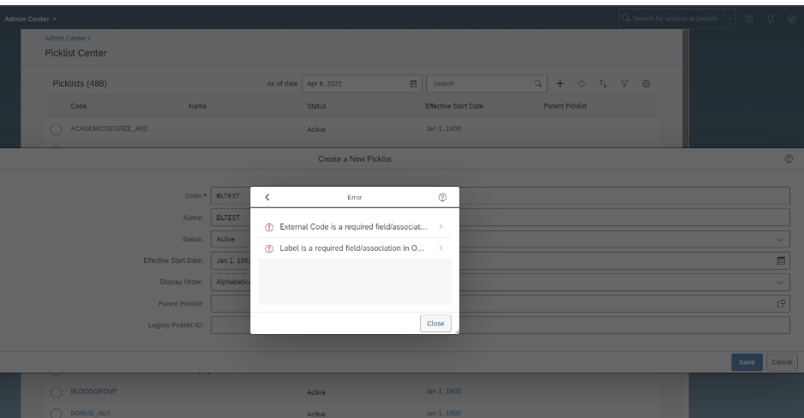
Task: Open Display Order dropdown arrow
Action: point(779,283)
